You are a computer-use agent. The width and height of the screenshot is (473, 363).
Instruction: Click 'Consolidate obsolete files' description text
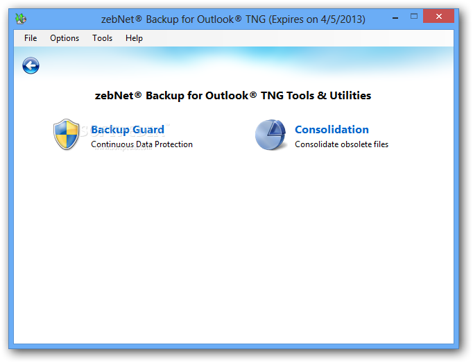point(341,144)
